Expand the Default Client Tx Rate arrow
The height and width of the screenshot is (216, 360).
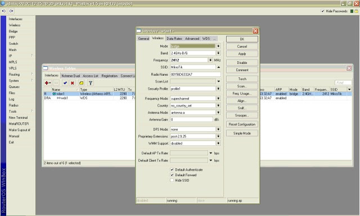coord(210,160)
